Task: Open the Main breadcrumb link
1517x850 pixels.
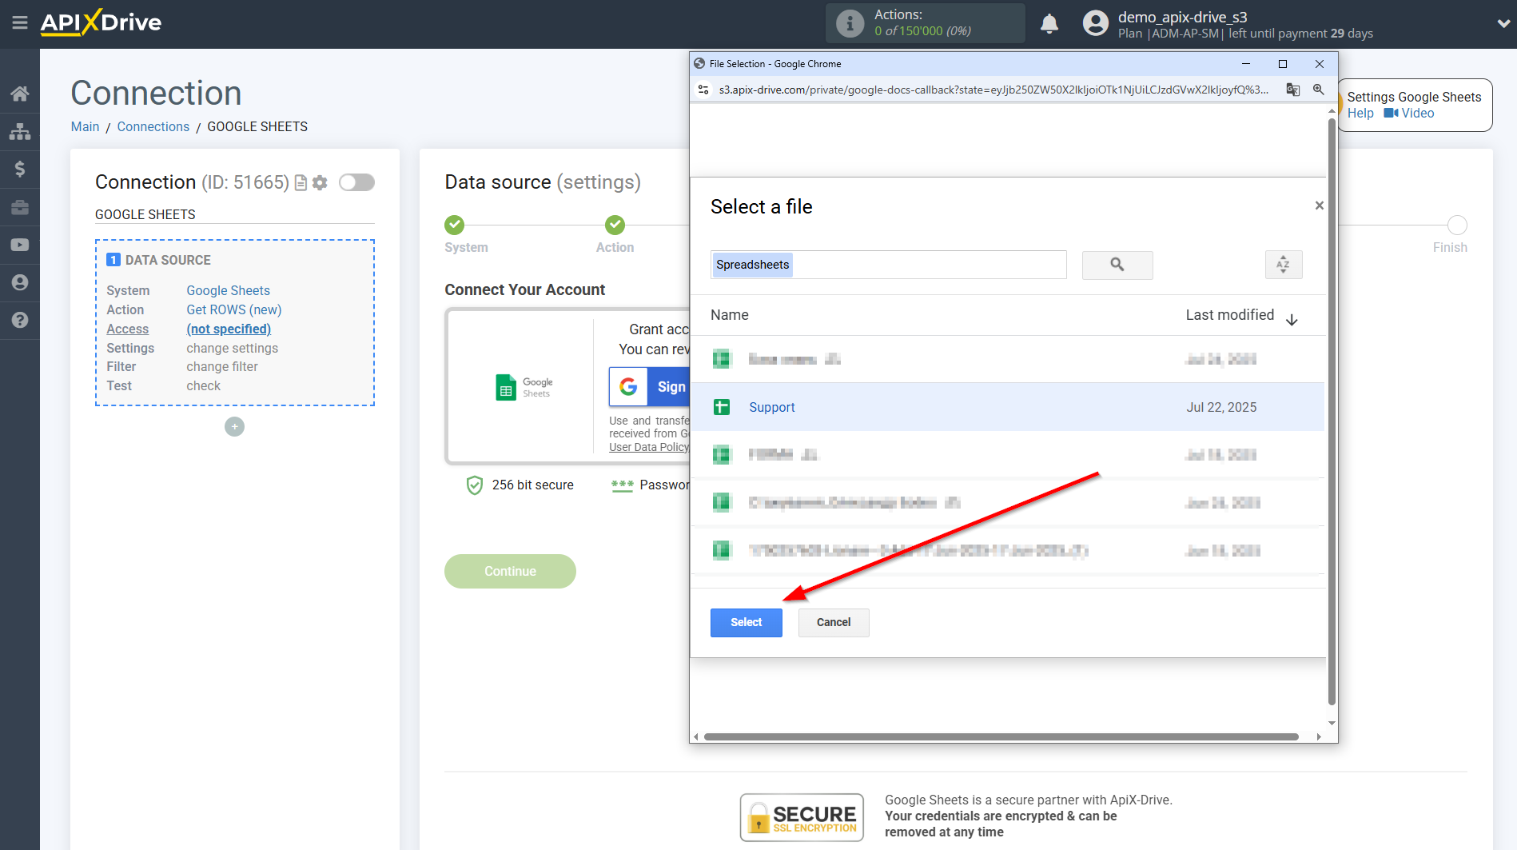Action: tap(85, 126)
